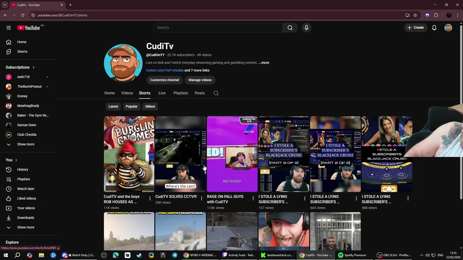Viewport: 463px width, 260px height.
Task: Select the Popular sort chip
Action: coord(132,107)
